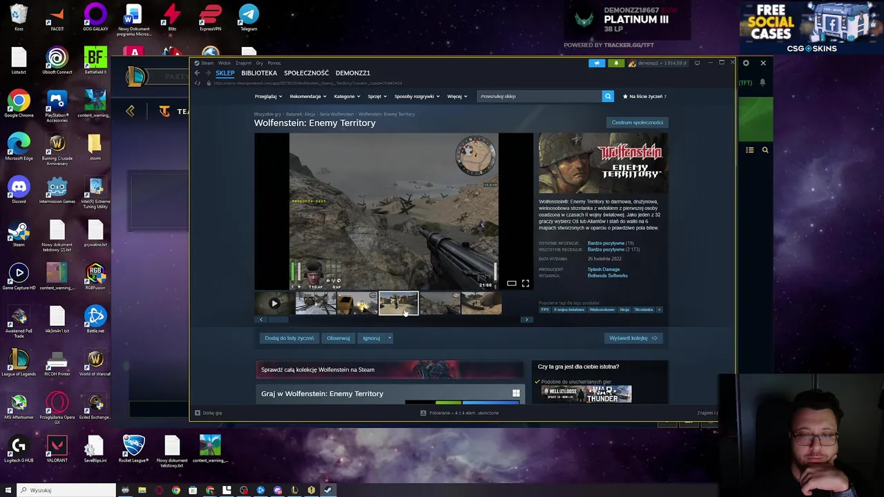Click Windows taskbar Wyszukaj search box
Image resolution: width=884 pixels, height=497 pixels.
click(67, 490)
